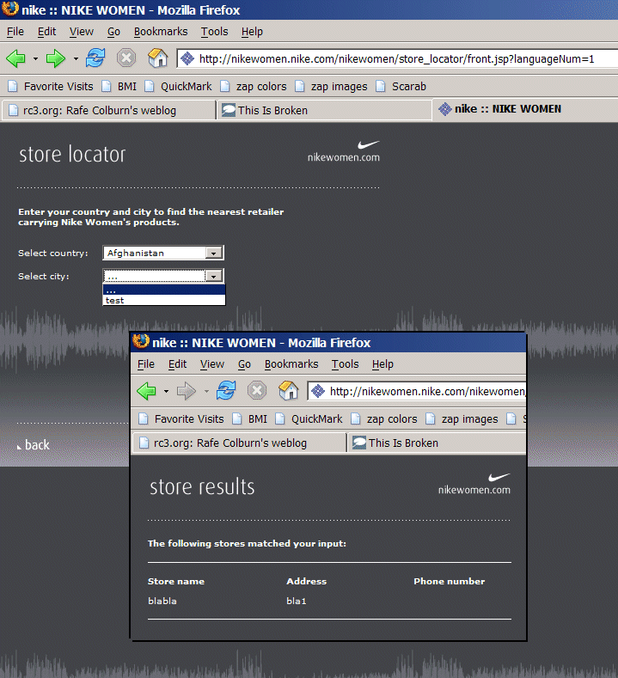This screenshot has height=678, width=618.
Task: Open File menu in main window
Action: point(15,32)
